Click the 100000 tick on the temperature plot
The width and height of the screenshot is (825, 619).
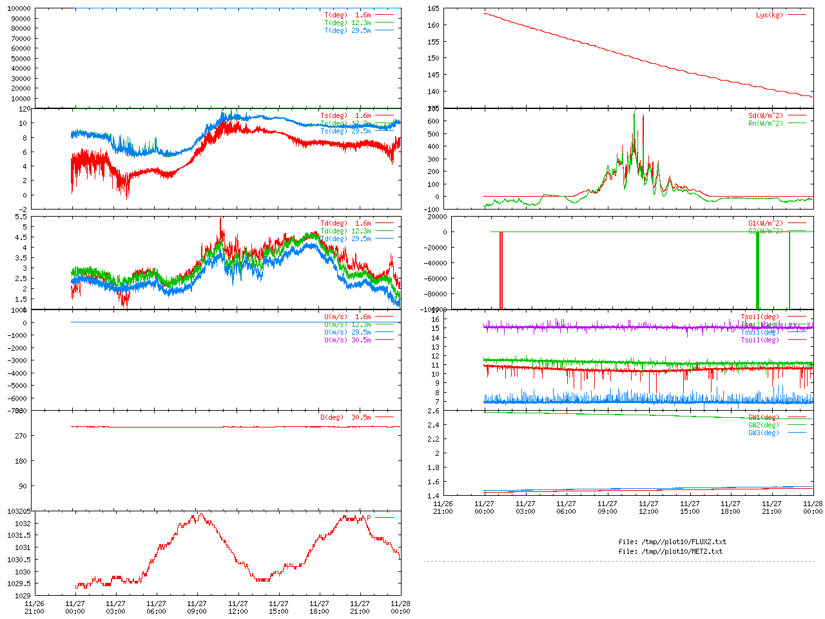(19, 8)
